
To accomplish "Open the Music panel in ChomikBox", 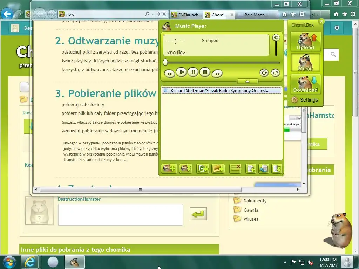I will click(x=305, y=63).
